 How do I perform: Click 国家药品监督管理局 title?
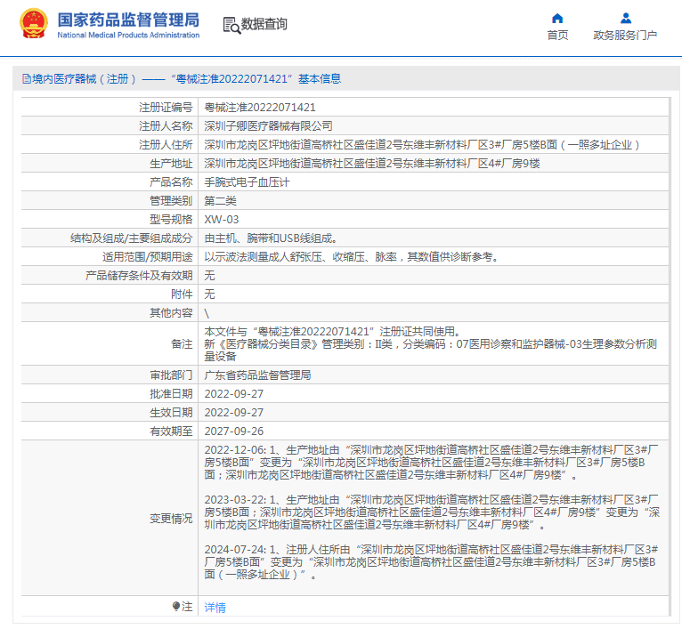[x=128, y=20]
